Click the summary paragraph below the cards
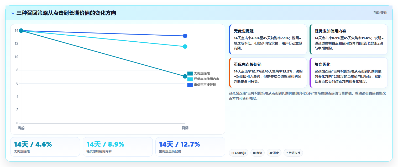The image size is (398, 167). (307, 96)
